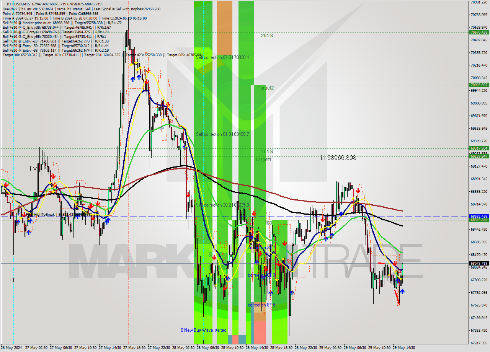Image resolution: width=490 pixels, height=352 pixels.
Task: Click the 'Sell correction 38.2 | 68735.0' label
Action: [222, 205]
